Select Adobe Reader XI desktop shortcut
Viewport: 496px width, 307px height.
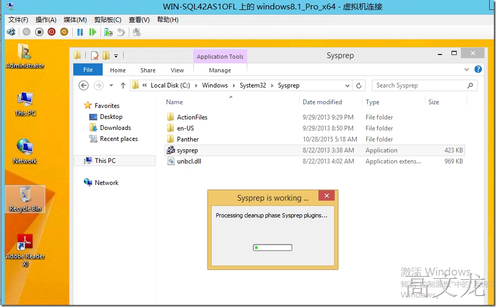pos(25,250)
